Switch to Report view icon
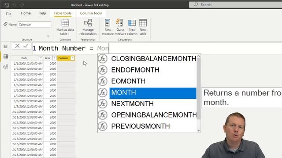The height and width of the screenshot is (158, 282). click(x=6, y=47)
